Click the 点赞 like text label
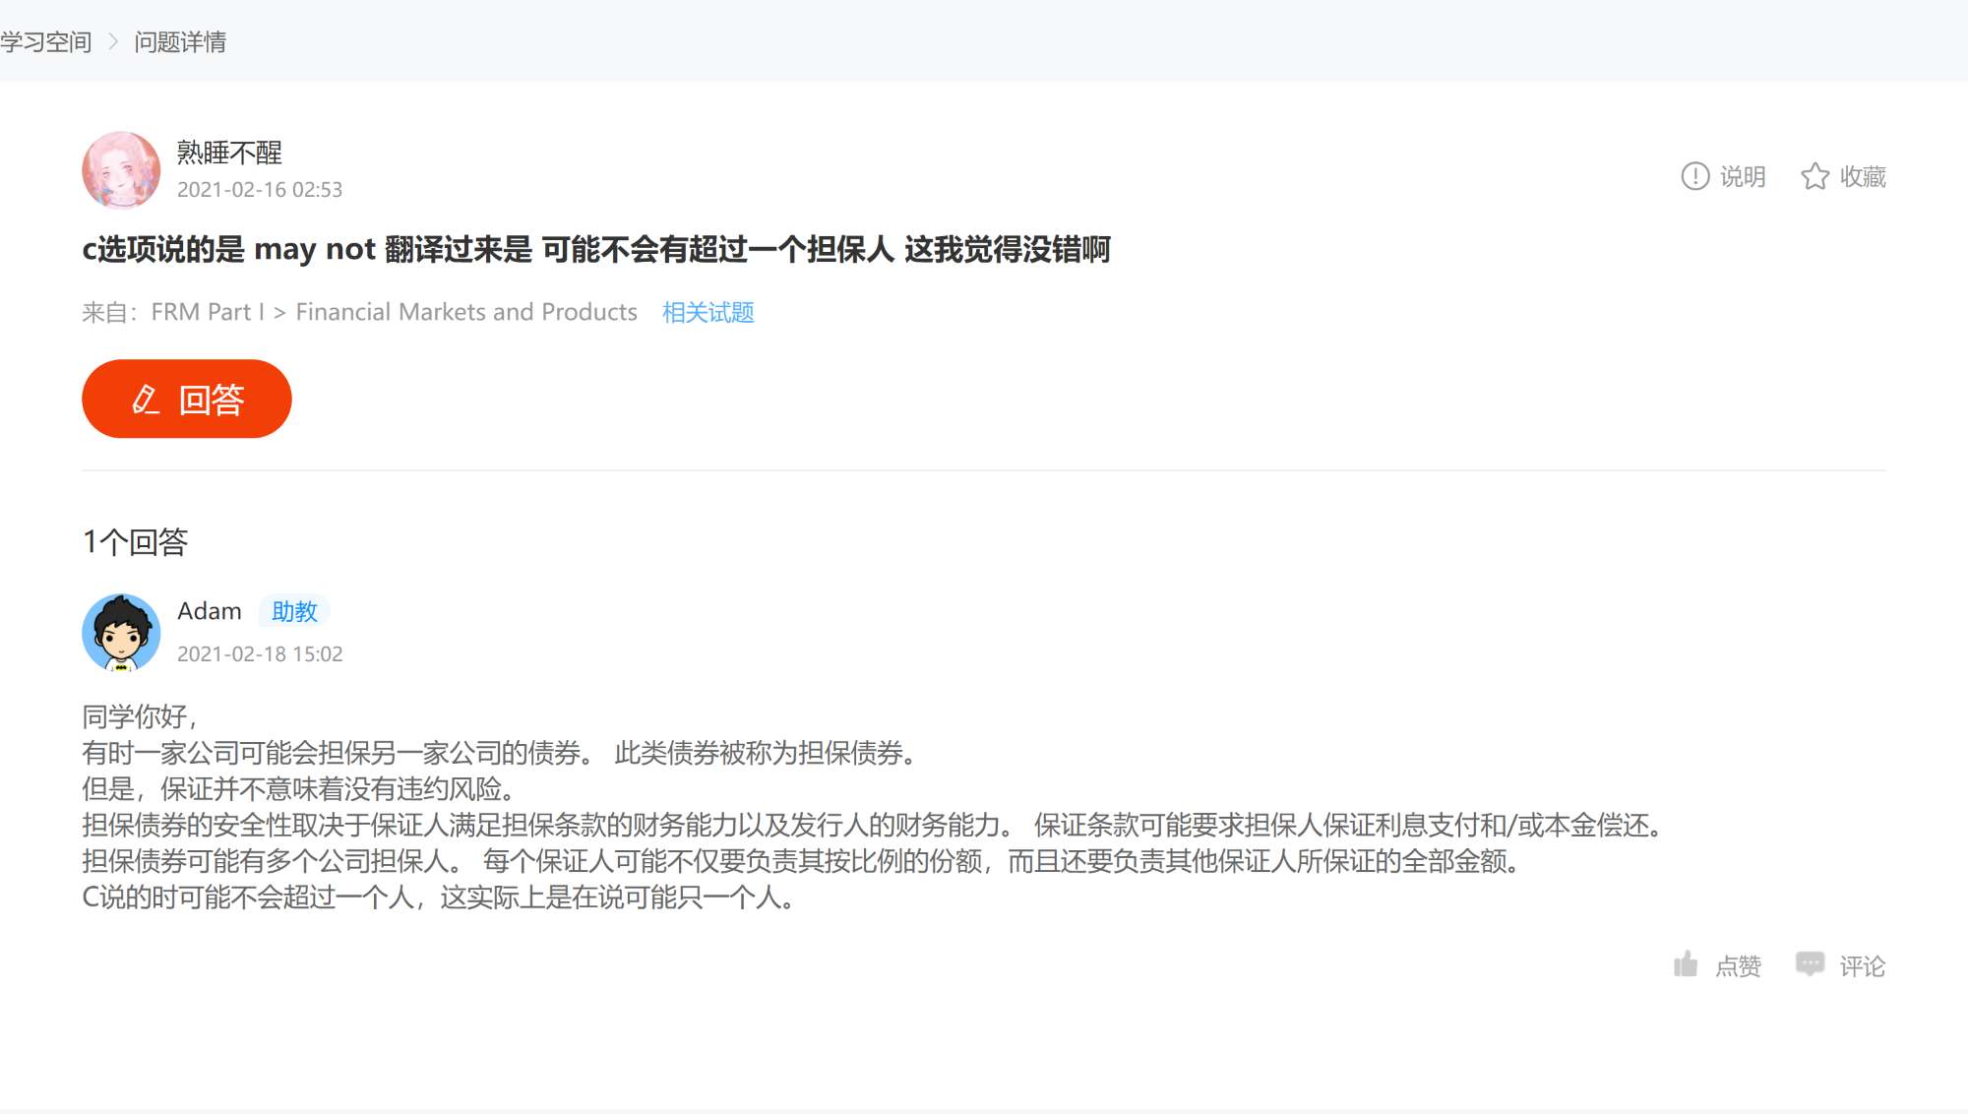The width and height of the screenshot is (1968, 1114). pos(1738,966)
